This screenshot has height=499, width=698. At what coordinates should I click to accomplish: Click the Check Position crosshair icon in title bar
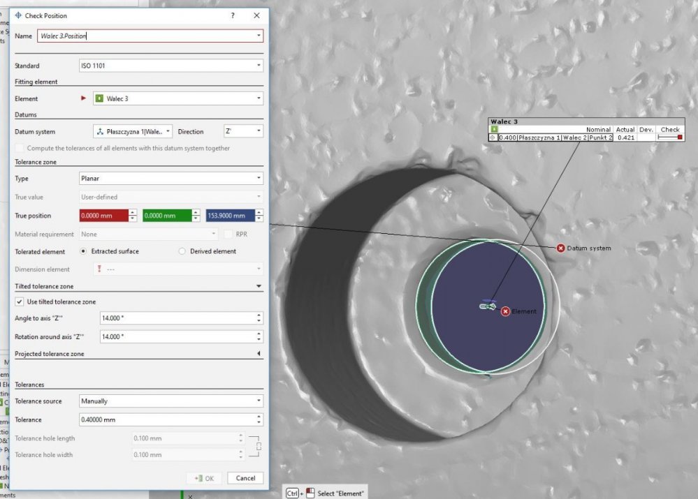coord(18,15)
